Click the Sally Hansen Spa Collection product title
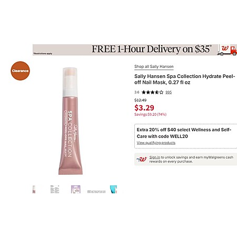237x237 pixels. tap(185, 80)
